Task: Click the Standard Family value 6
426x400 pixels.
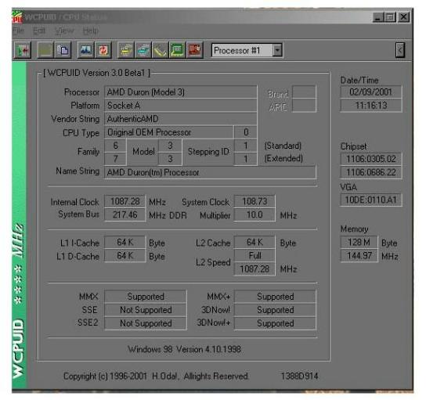Action: coord(115,146)
